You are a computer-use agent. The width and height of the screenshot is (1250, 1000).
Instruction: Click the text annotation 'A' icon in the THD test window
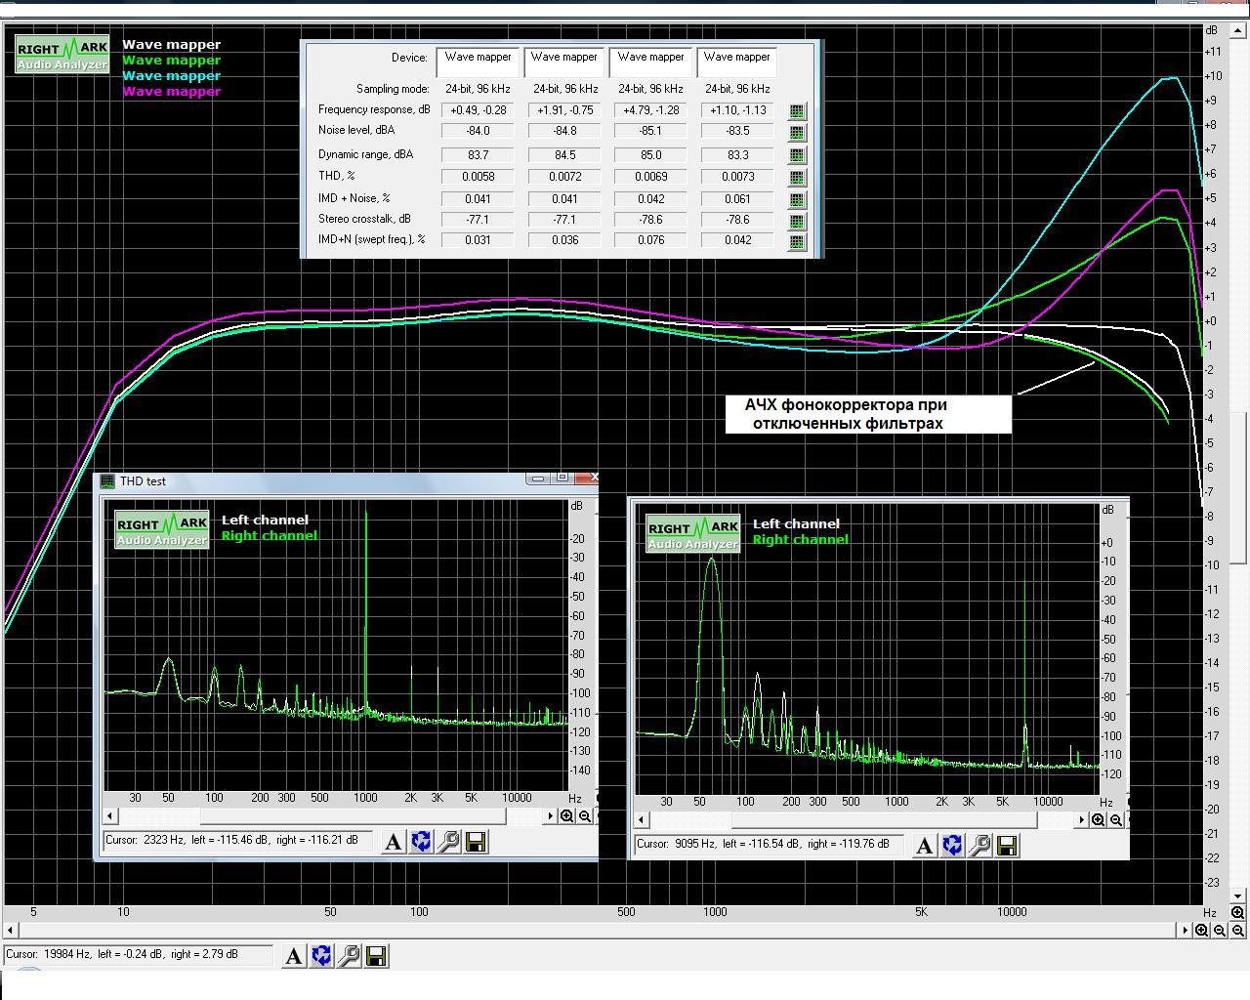[x=394, y=842]
